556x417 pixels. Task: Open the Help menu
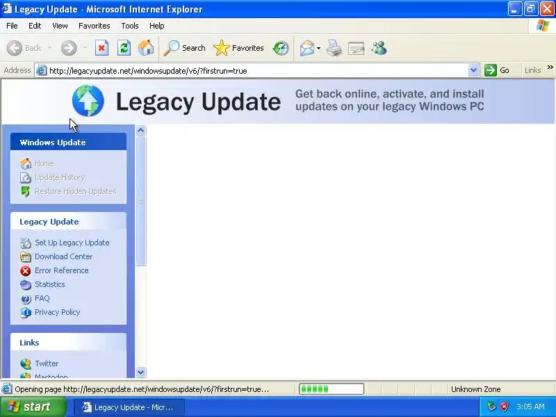pos(157,26)
